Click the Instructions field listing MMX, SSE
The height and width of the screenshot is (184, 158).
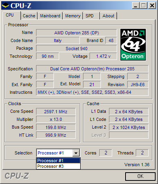click(92, 92)
